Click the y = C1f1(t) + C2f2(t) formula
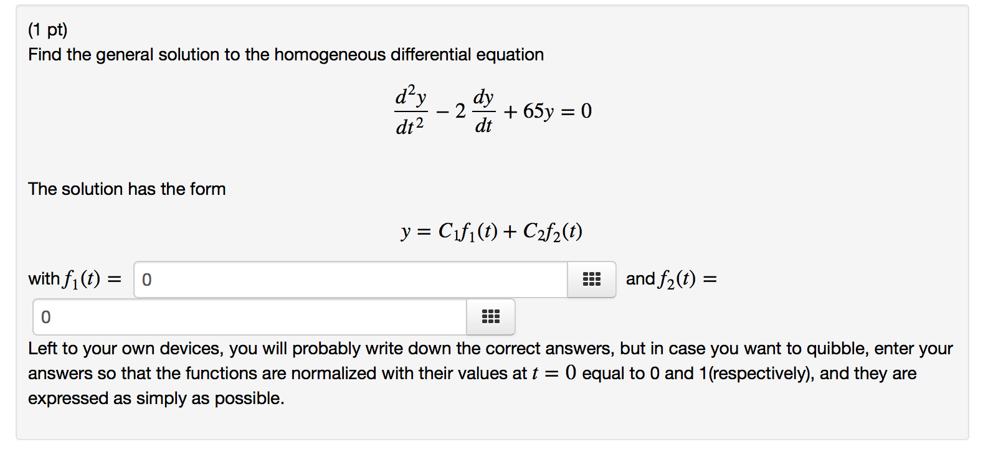Screen dimensions: 988x462 [492, 230]
